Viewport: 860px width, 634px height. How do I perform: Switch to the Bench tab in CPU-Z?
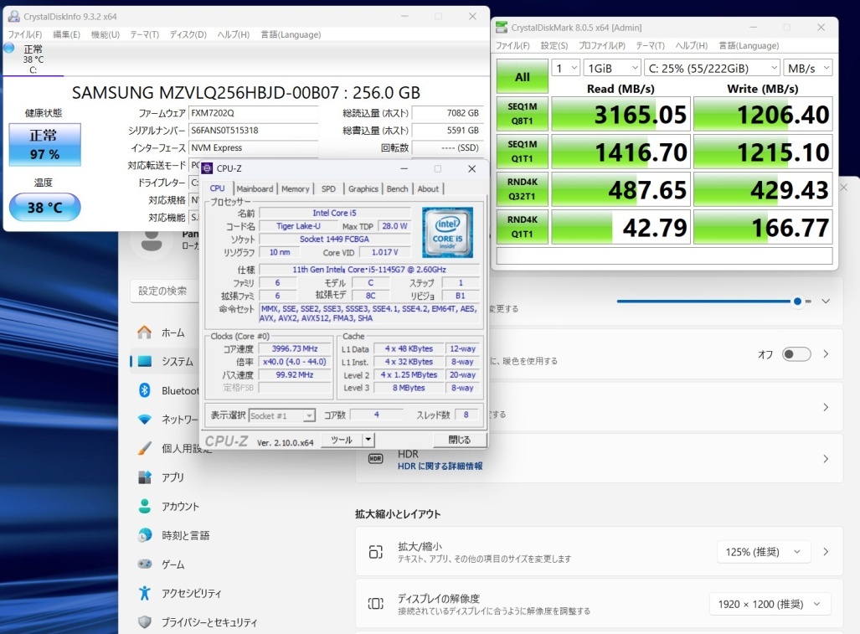coord(397,188)
